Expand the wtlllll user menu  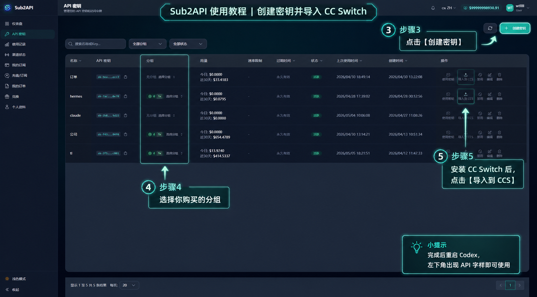(518, 8)
